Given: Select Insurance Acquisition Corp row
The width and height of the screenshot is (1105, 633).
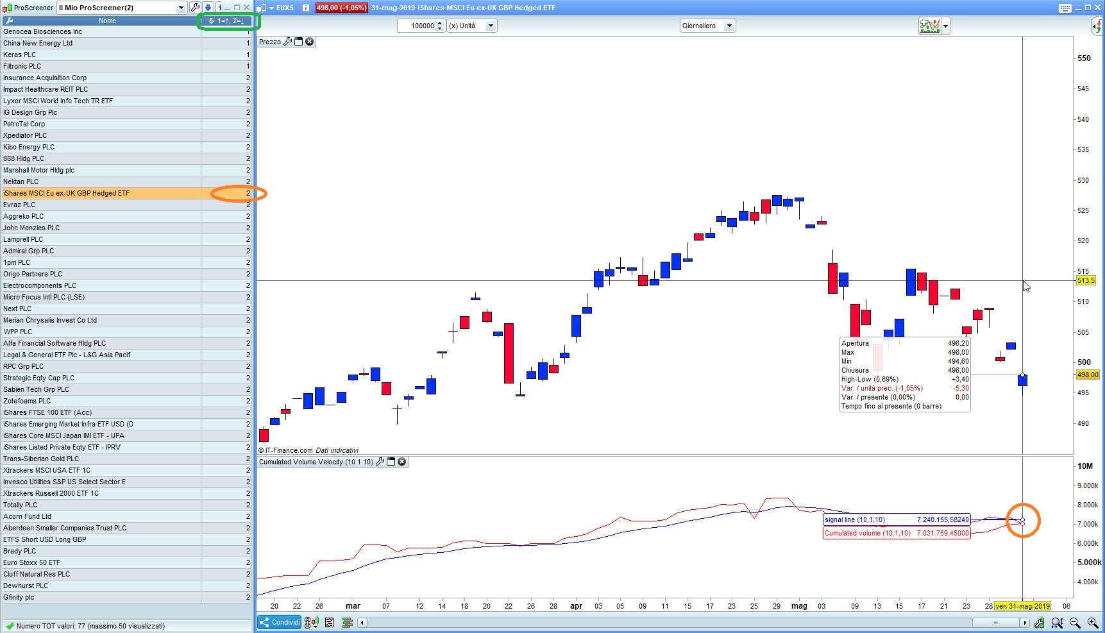Looking at the screenshot, I should click(126, 78).
